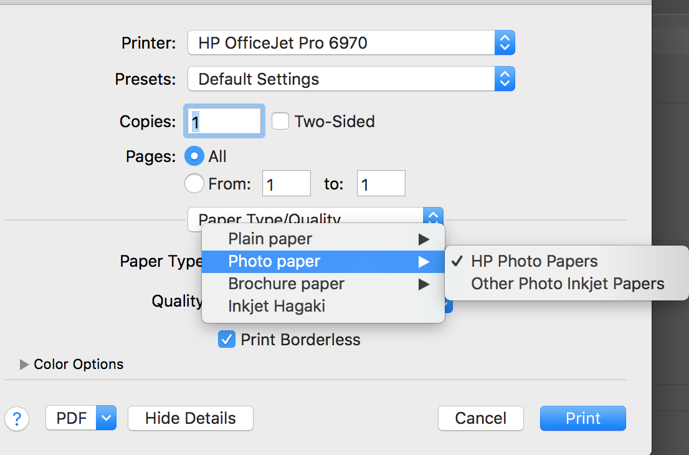Select the Photo paper menu item
The image size is (689, 455).
(x=274, y=262)
